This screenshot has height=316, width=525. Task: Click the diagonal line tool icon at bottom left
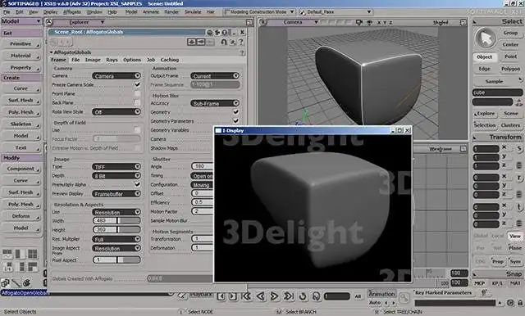(x=16, y=283)
